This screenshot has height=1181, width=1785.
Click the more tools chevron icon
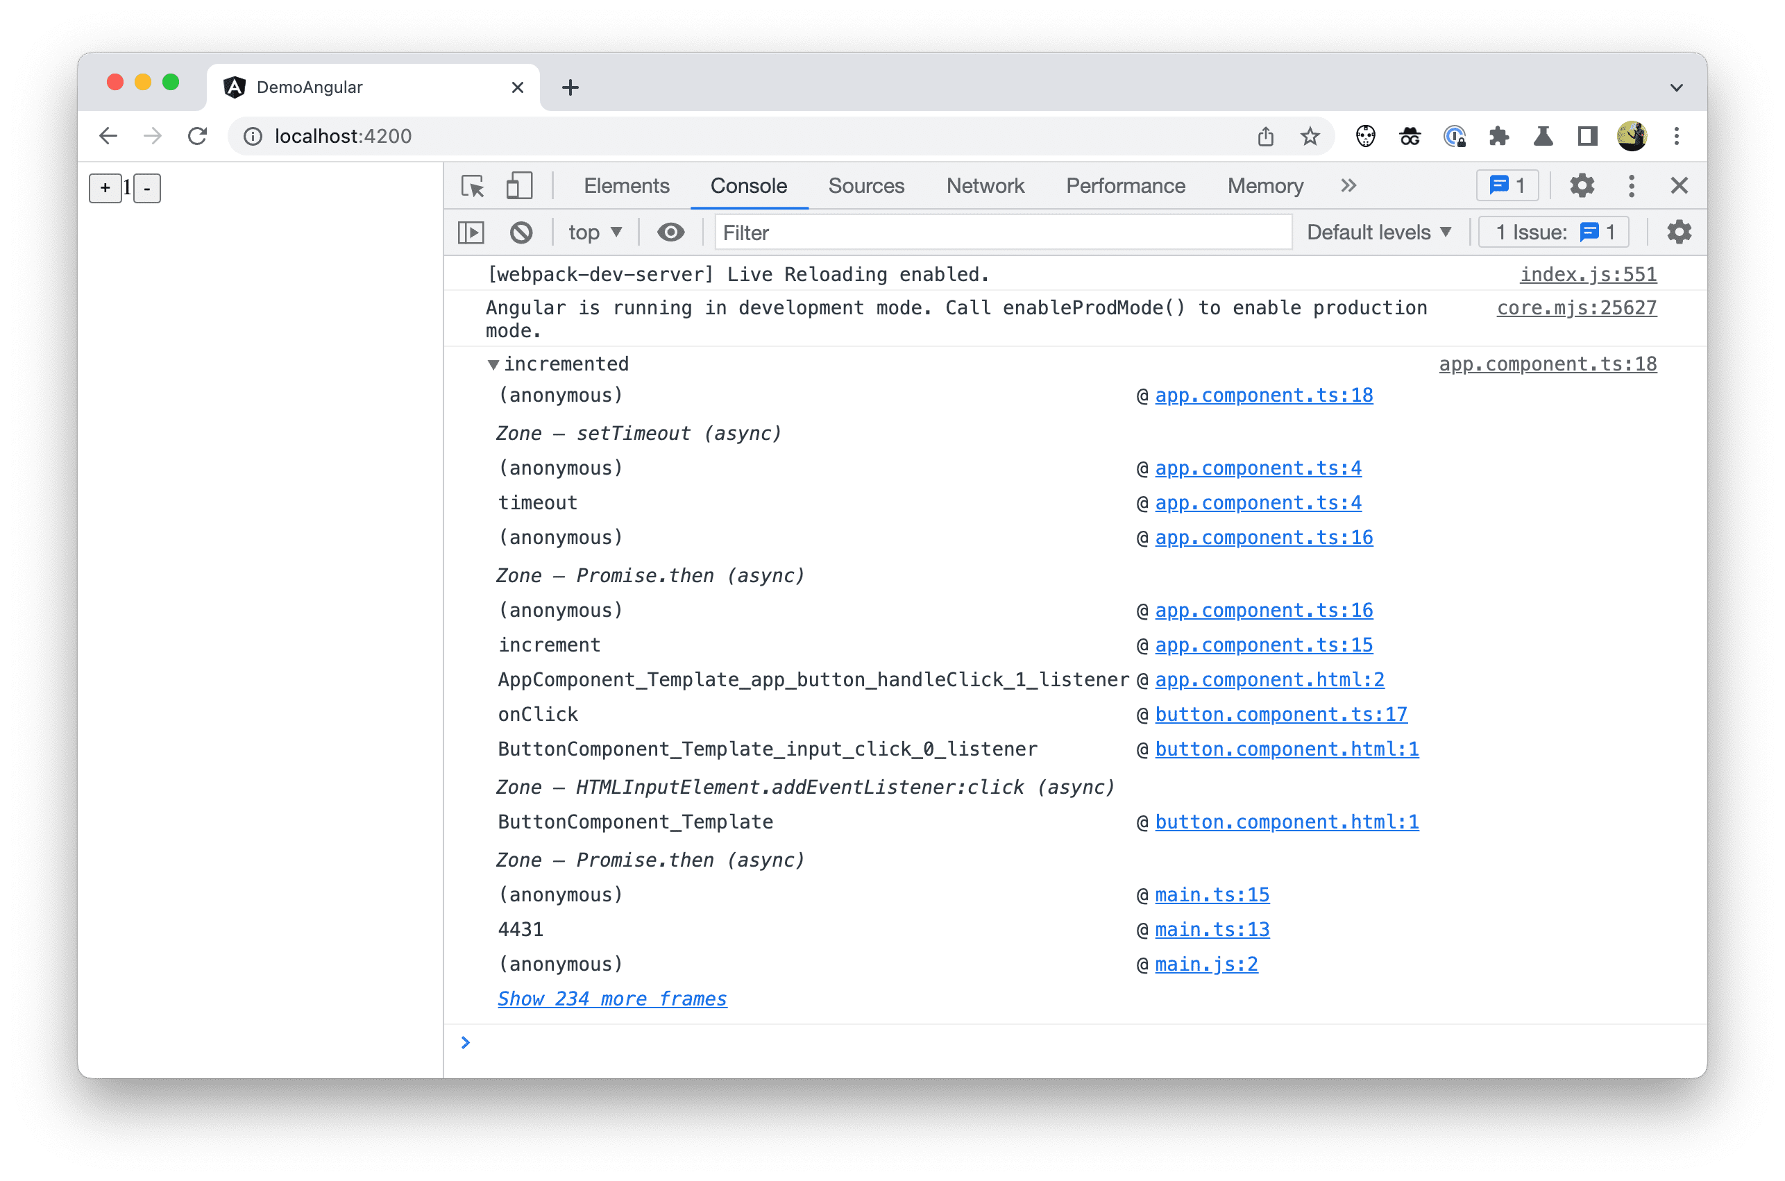(1347, 185)
